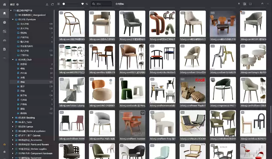Click the thumbnail size slider handle
272x159 pixels.
tap(64, 4)
